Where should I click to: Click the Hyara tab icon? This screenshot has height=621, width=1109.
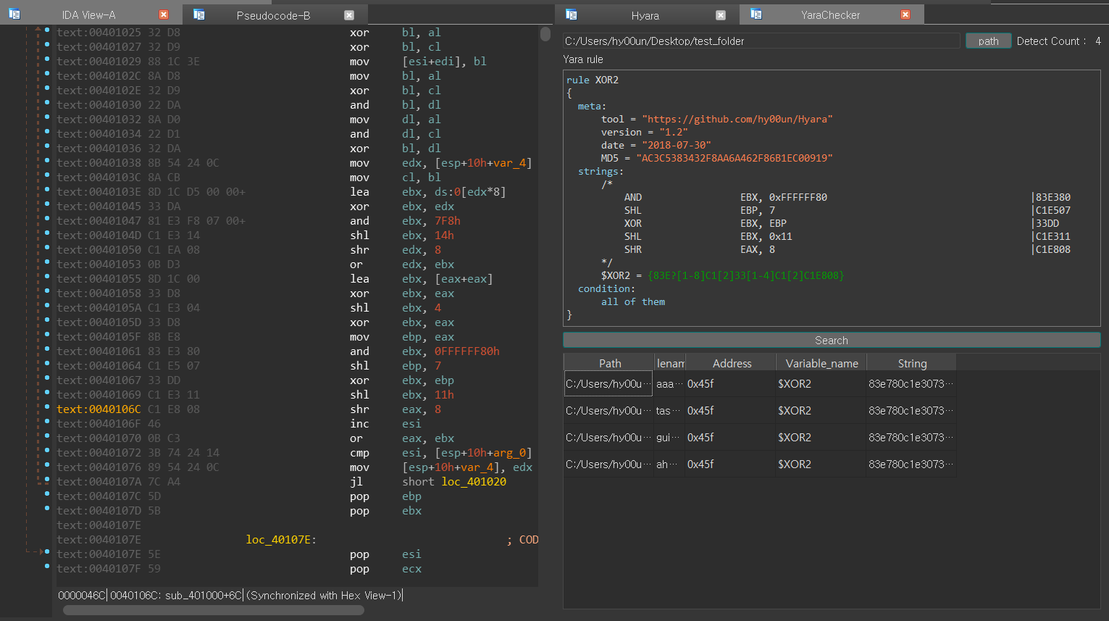[572, 14]
